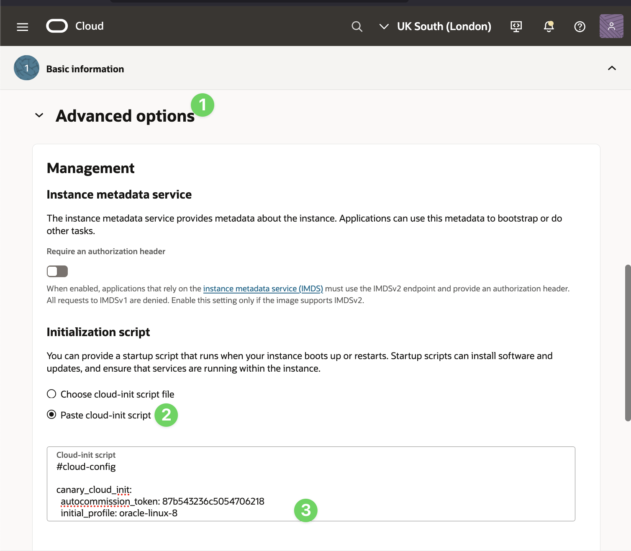
Task: Open the search magnifier icon
Action: tap(357, 27)
